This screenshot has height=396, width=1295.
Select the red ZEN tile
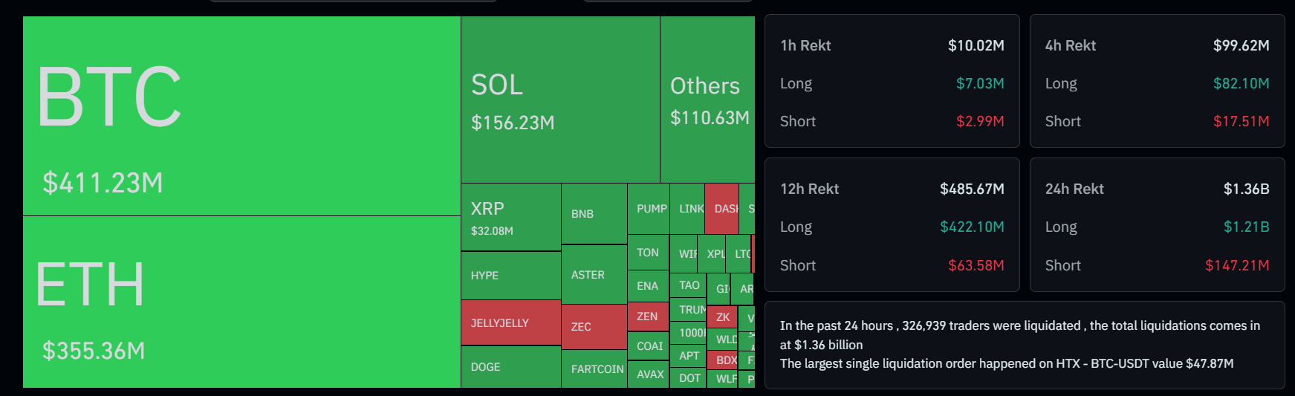648,317
